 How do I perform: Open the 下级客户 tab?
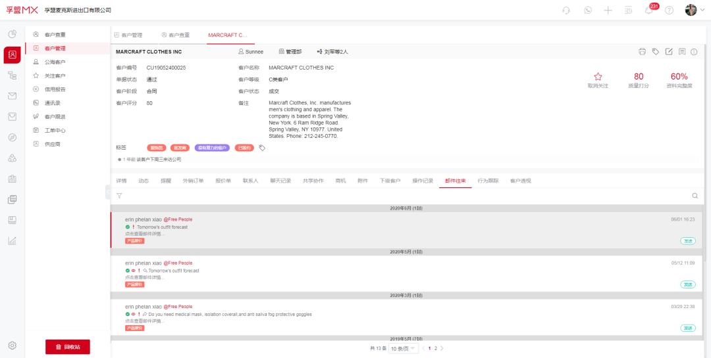coord(390,181)
